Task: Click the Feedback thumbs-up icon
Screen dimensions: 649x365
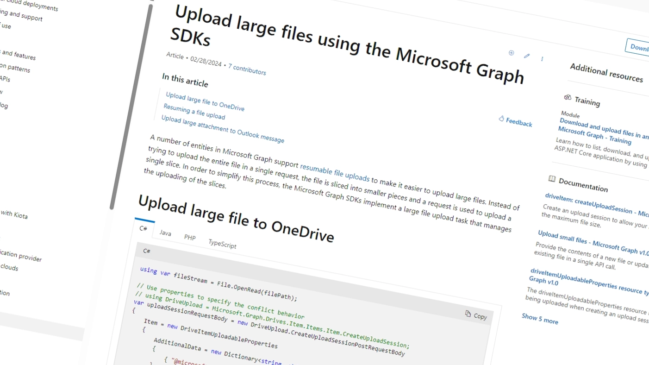Action: click(501, 119)
